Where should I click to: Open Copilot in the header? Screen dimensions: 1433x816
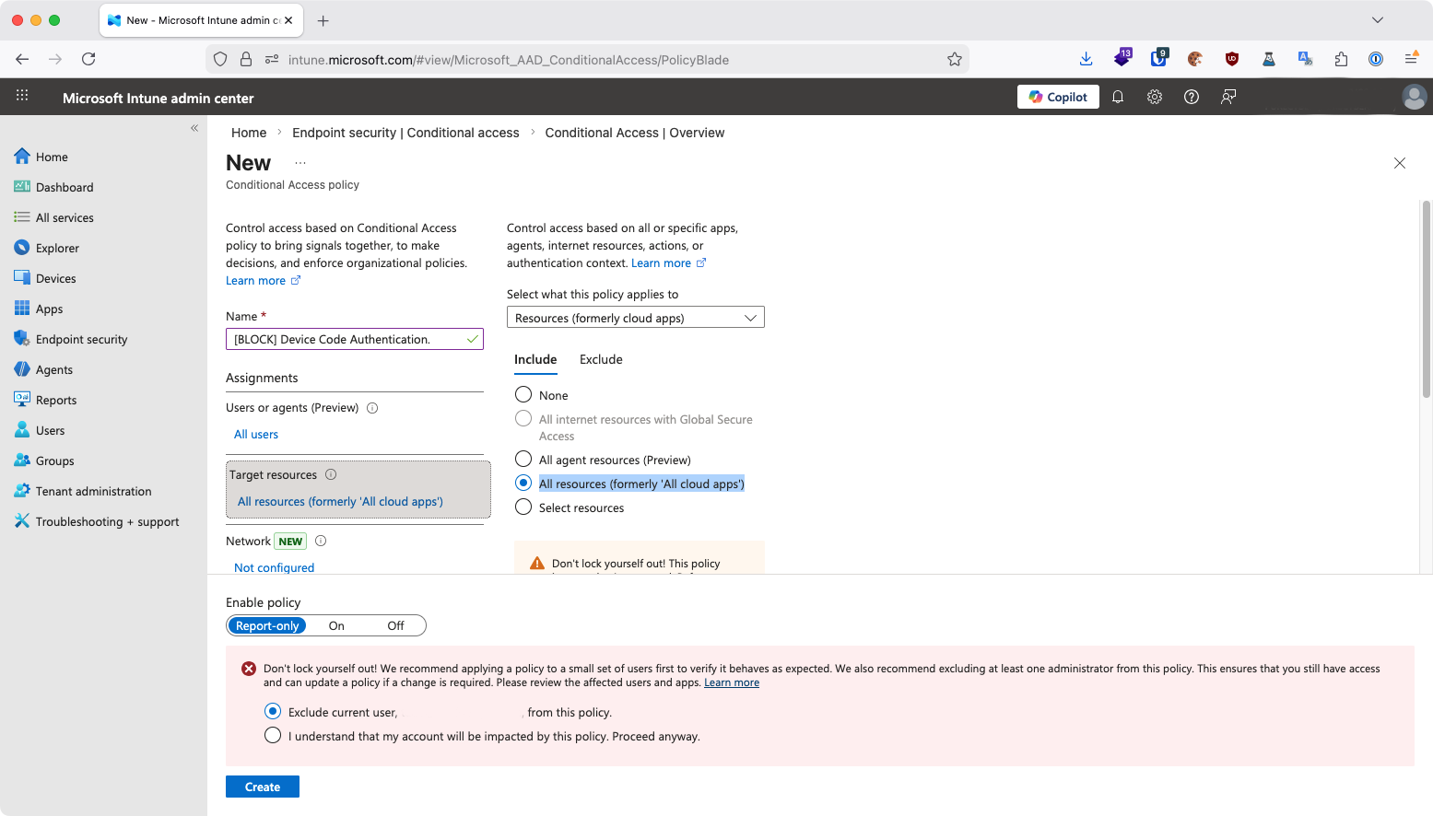pyautogui.click(x=1058, y=97)
